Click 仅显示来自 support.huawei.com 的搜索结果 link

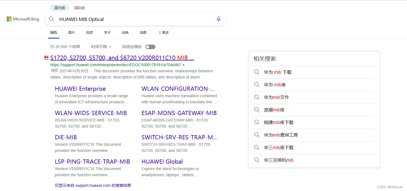coord(93,185)
